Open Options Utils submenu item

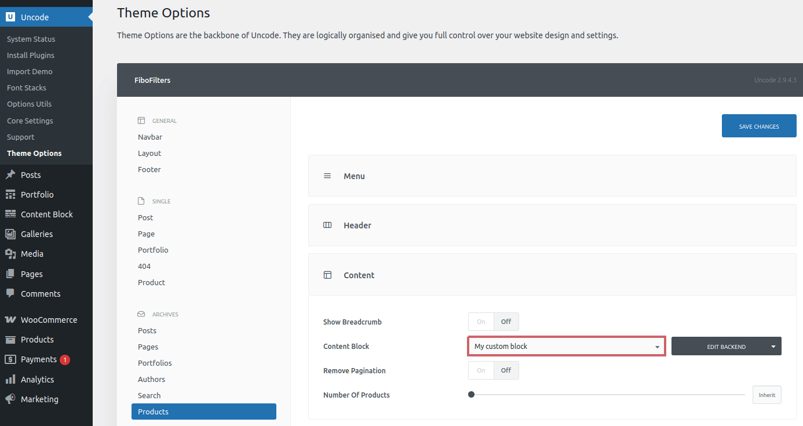point(29,104)
